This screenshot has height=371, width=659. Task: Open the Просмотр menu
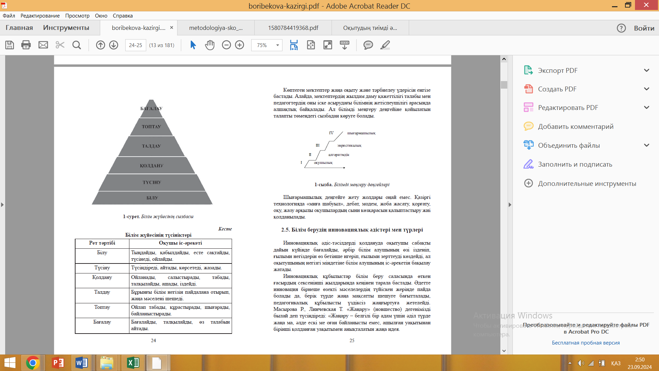pyautogui.click(x=77, y=16)
